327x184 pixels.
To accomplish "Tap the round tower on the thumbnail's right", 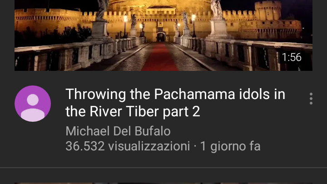I will [x=268, y=10].
